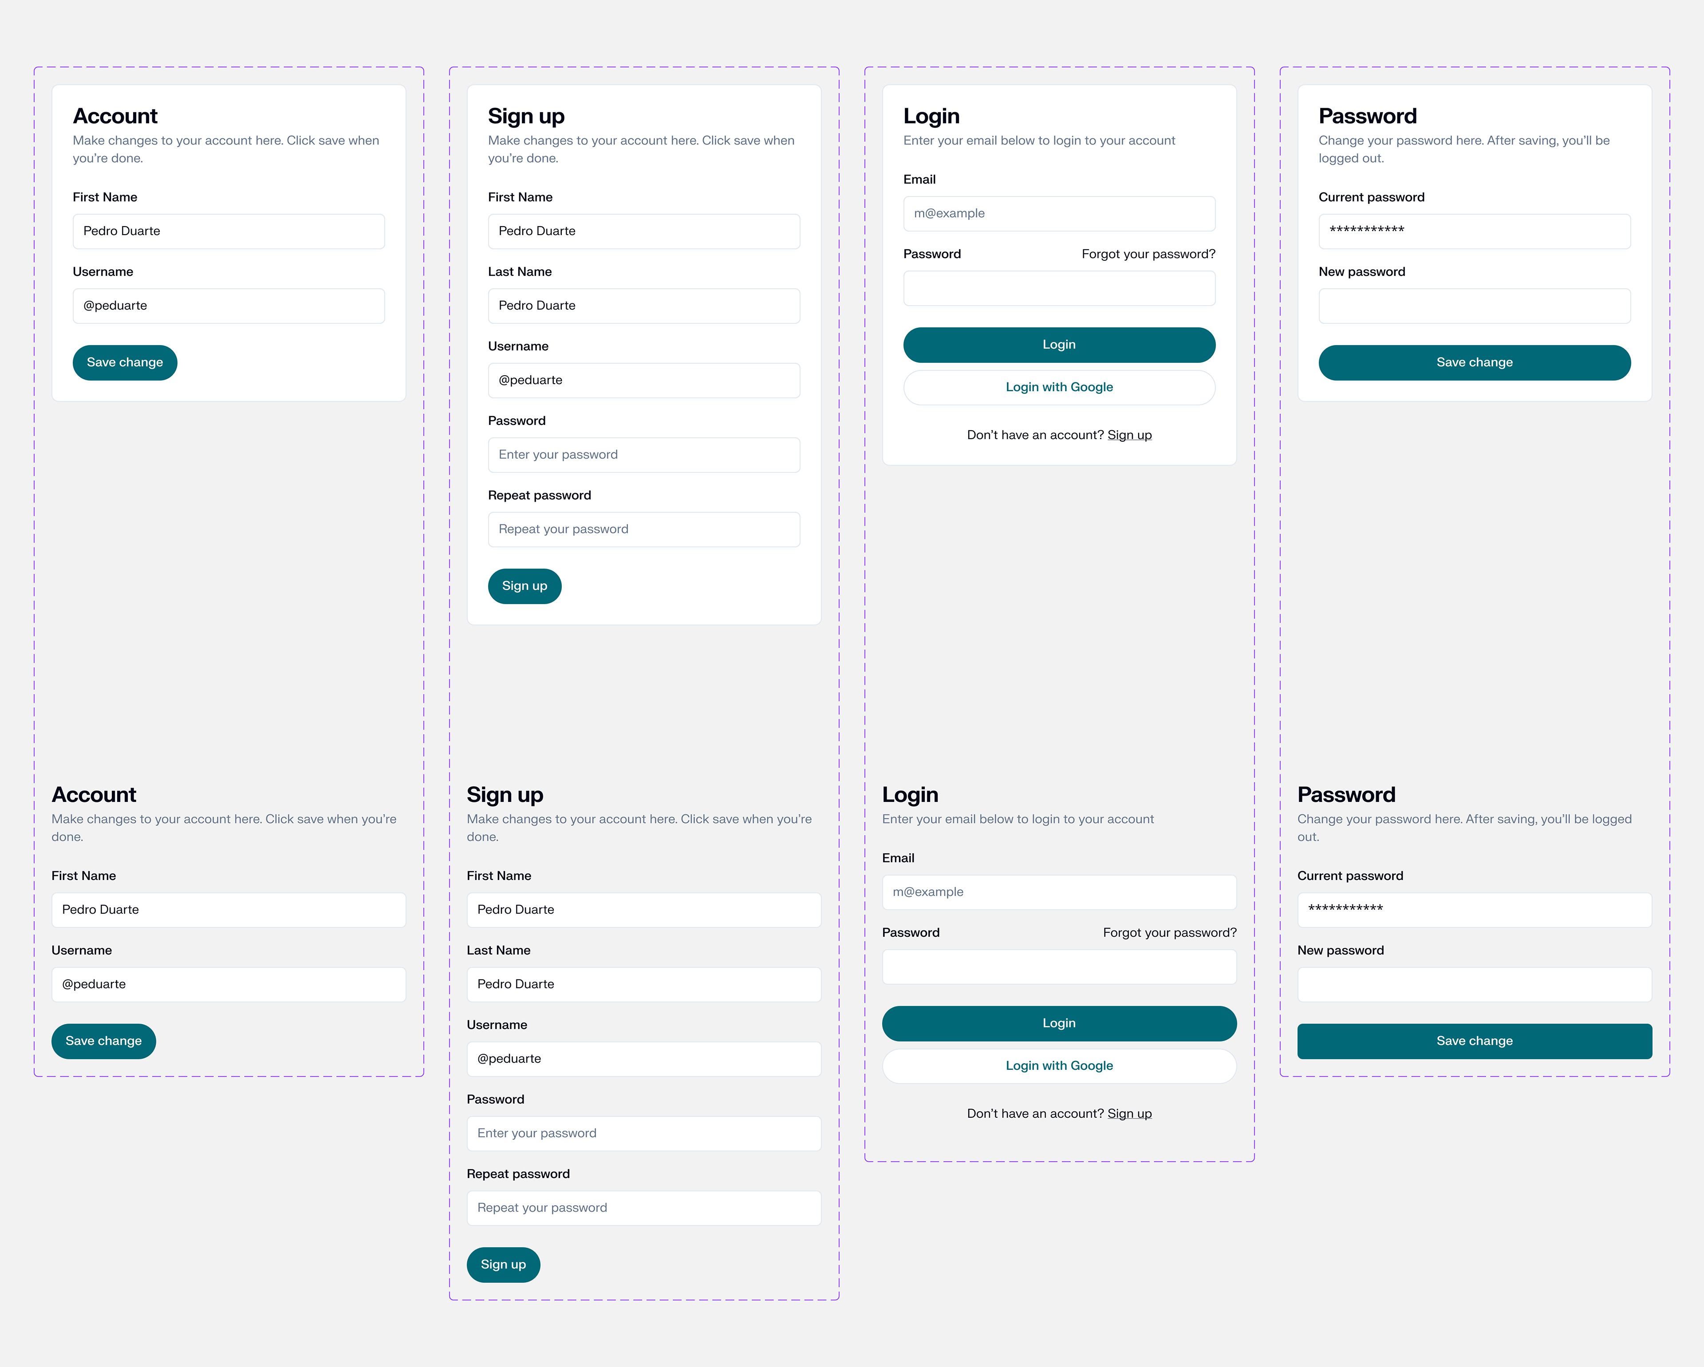Click the 'Account' heading in the upper card
The width and height of the screenshot is (1704, 1367).
pyautogui.click(x=115, y=116)
